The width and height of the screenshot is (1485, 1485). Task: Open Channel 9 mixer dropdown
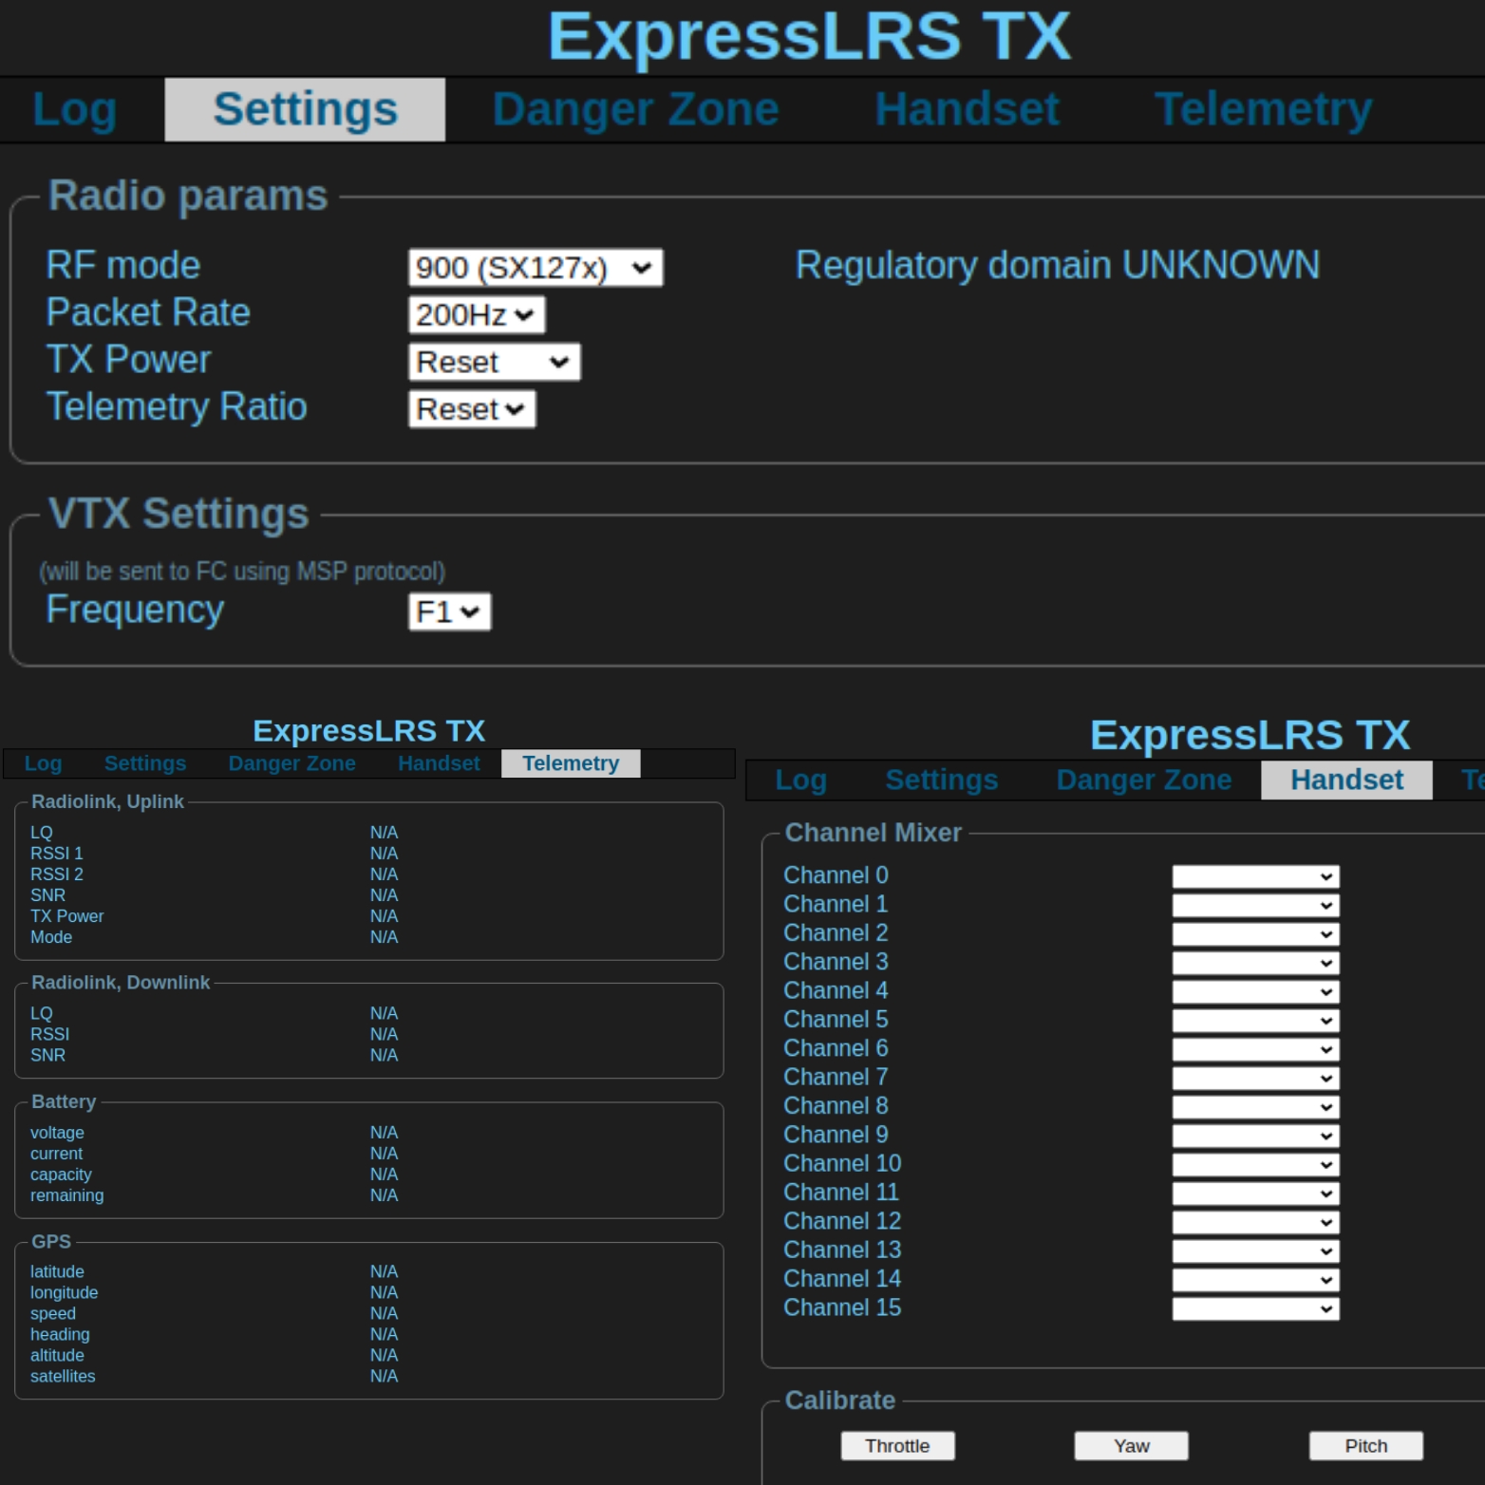coord(1255,1136)
